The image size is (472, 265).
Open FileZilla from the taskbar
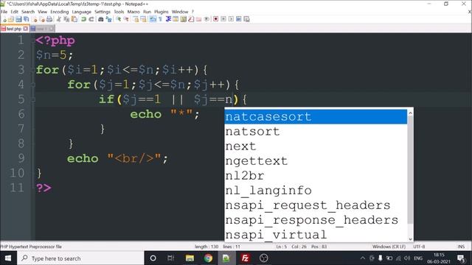click(245, 258)
